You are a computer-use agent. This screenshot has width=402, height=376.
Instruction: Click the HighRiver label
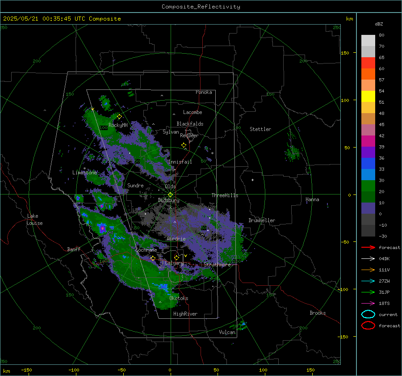coord(185,314)
